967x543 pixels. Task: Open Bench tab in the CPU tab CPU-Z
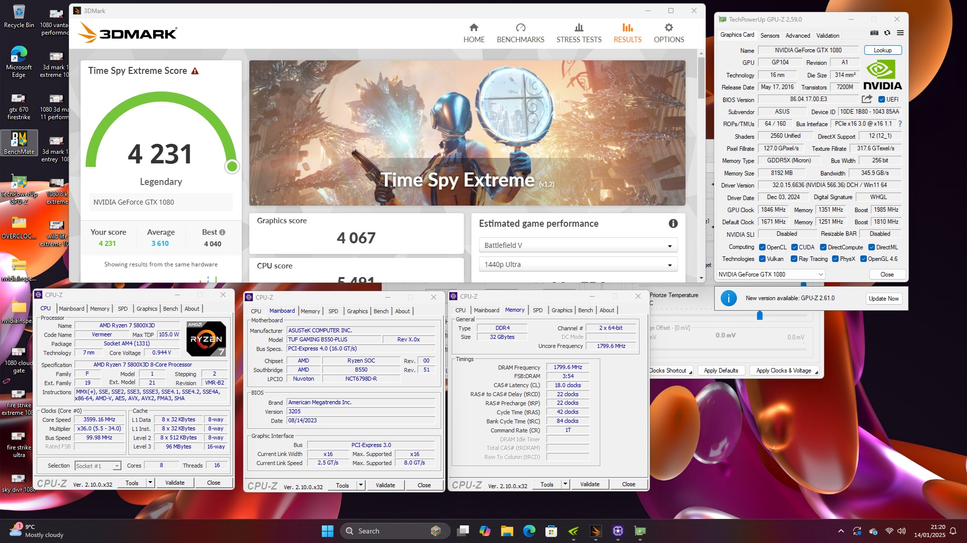point(170,309)
